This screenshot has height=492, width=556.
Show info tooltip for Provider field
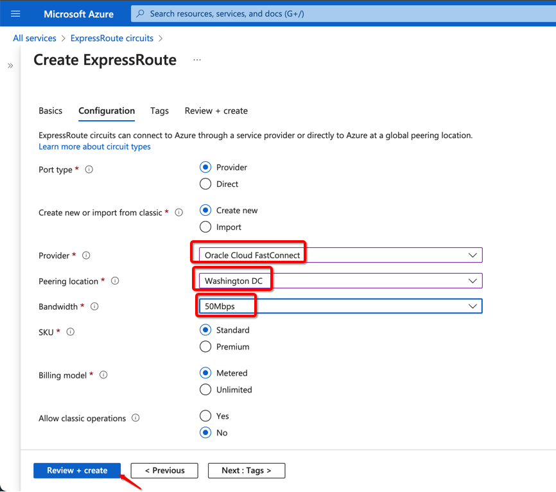[86, 256]
